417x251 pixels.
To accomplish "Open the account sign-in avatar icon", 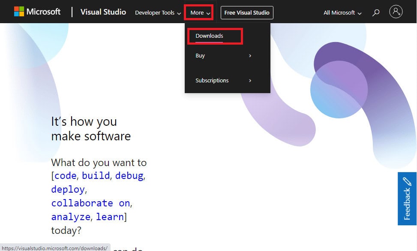I will (x=396, y=12).
